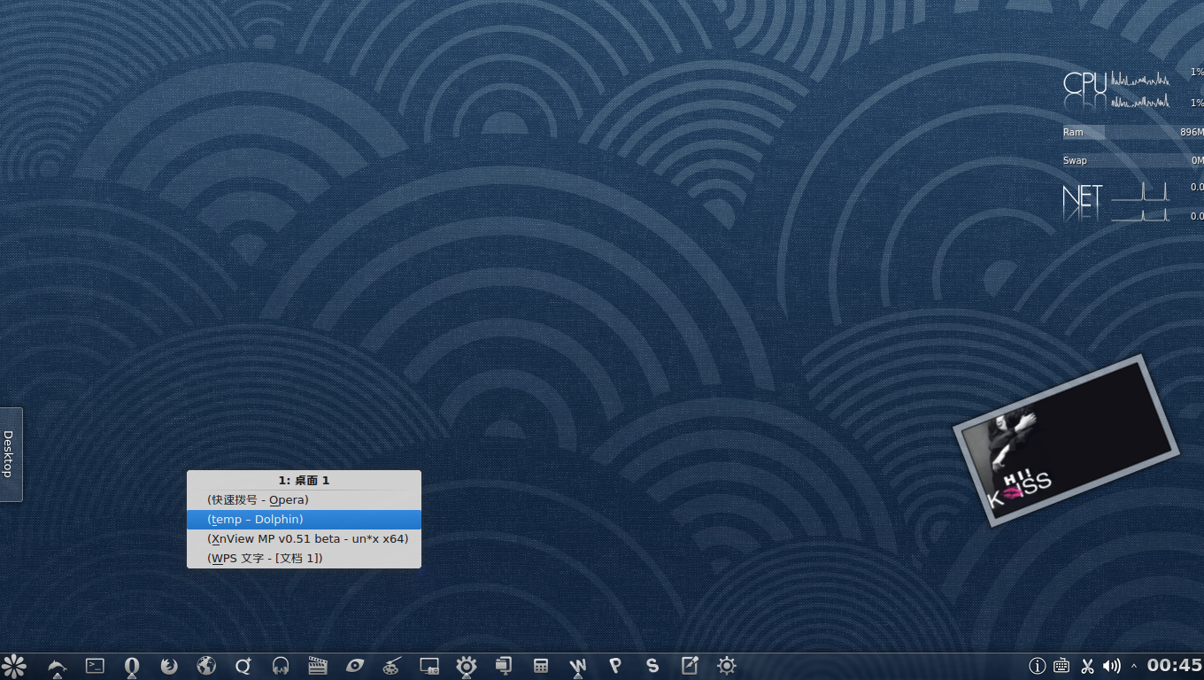Click the info notification tray icon
The height and width of the screenshot is (680, 1204).
[1038, 666]
